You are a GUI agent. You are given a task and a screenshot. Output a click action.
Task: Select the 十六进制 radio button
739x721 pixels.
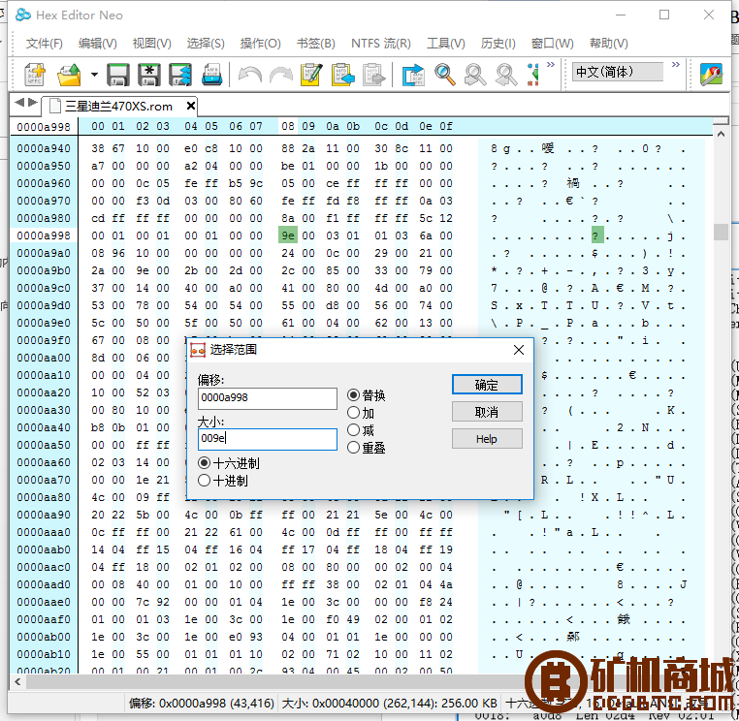[x=204, y=463]
